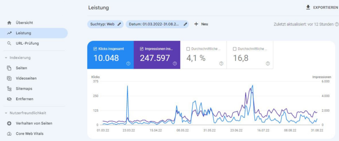Image resolution: width=339 pixels, height=141 pixels.
Task: Click the Verhalten von Seiten plus icon
Action: (x=9, y=123)
